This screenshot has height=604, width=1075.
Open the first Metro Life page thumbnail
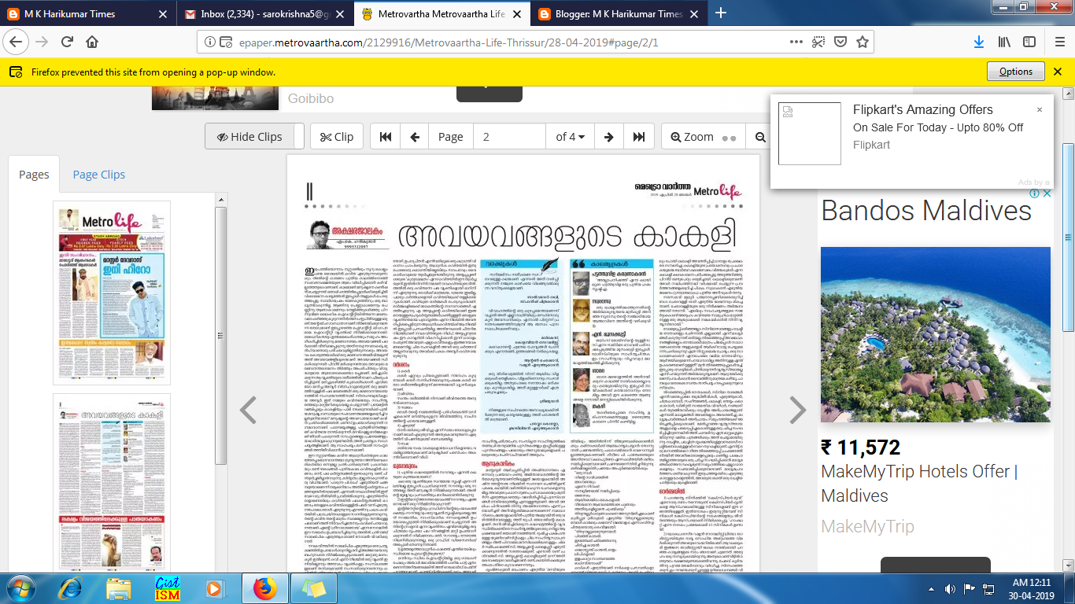[x=112, y=293]
